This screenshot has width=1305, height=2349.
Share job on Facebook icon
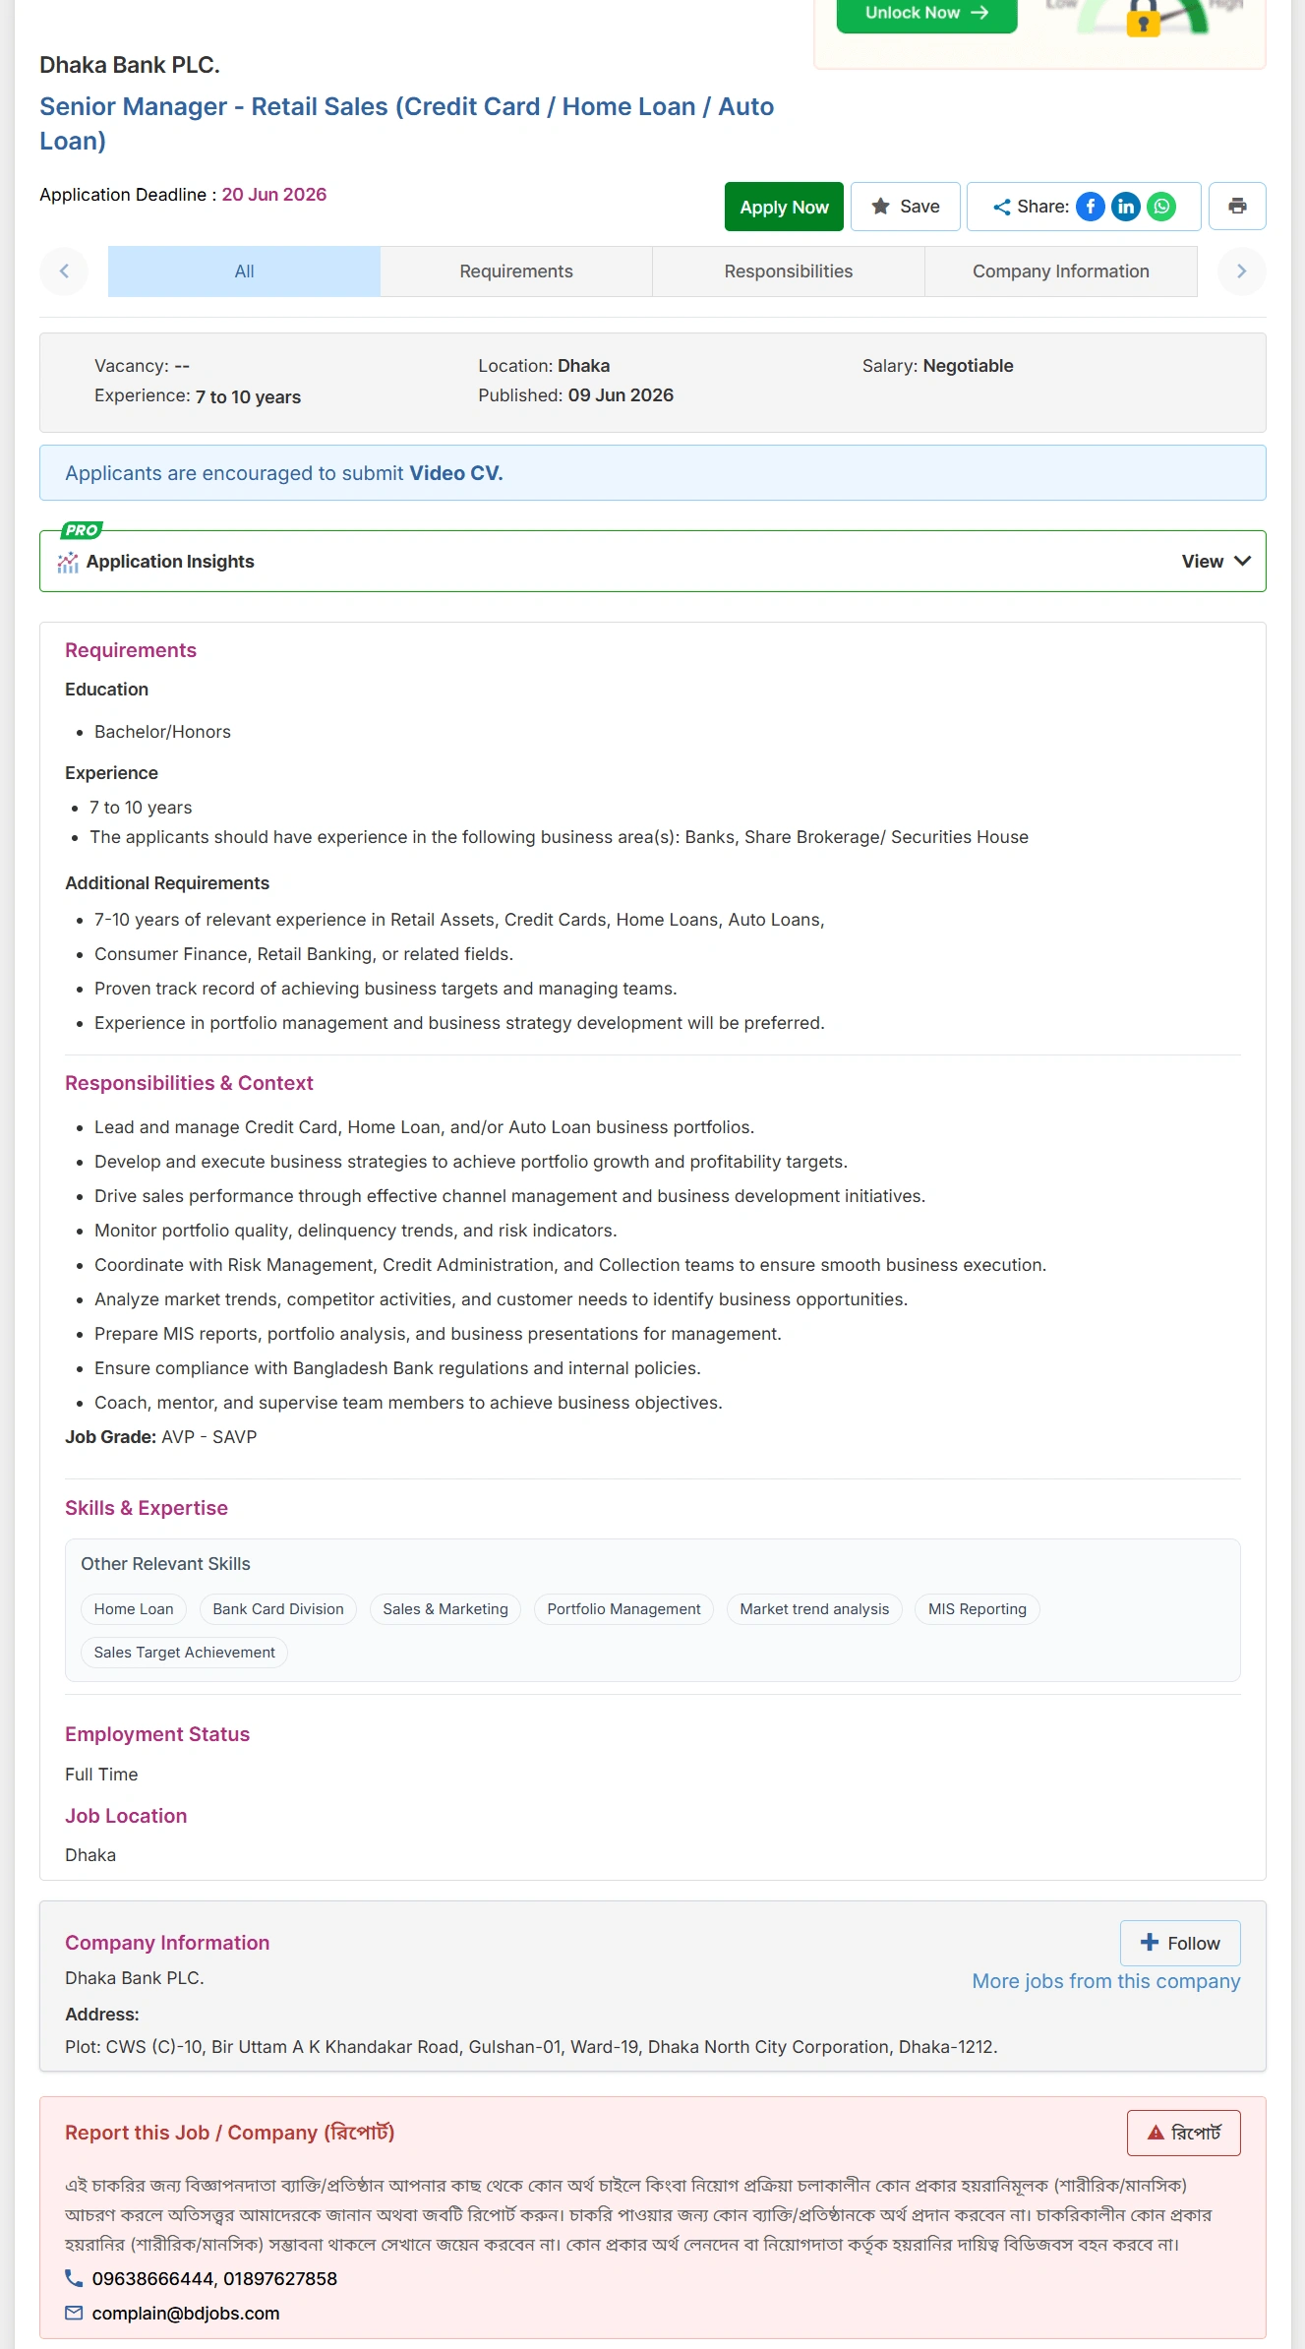pos(1091,207)
